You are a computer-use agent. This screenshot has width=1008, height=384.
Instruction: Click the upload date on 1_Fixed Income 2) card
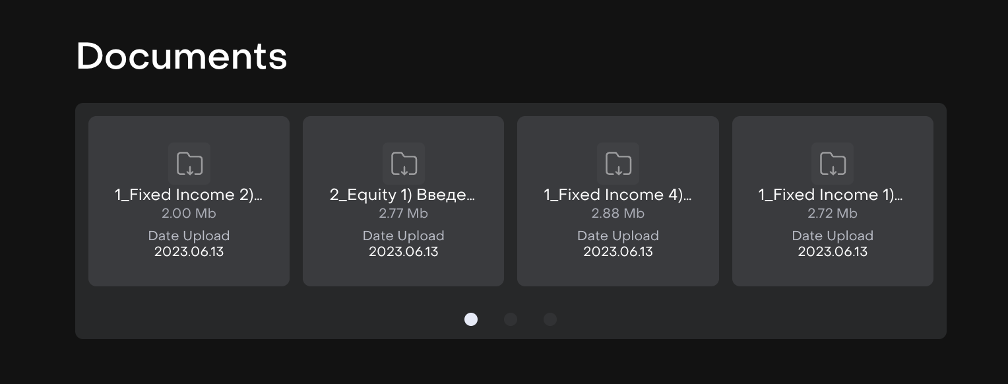189,251
